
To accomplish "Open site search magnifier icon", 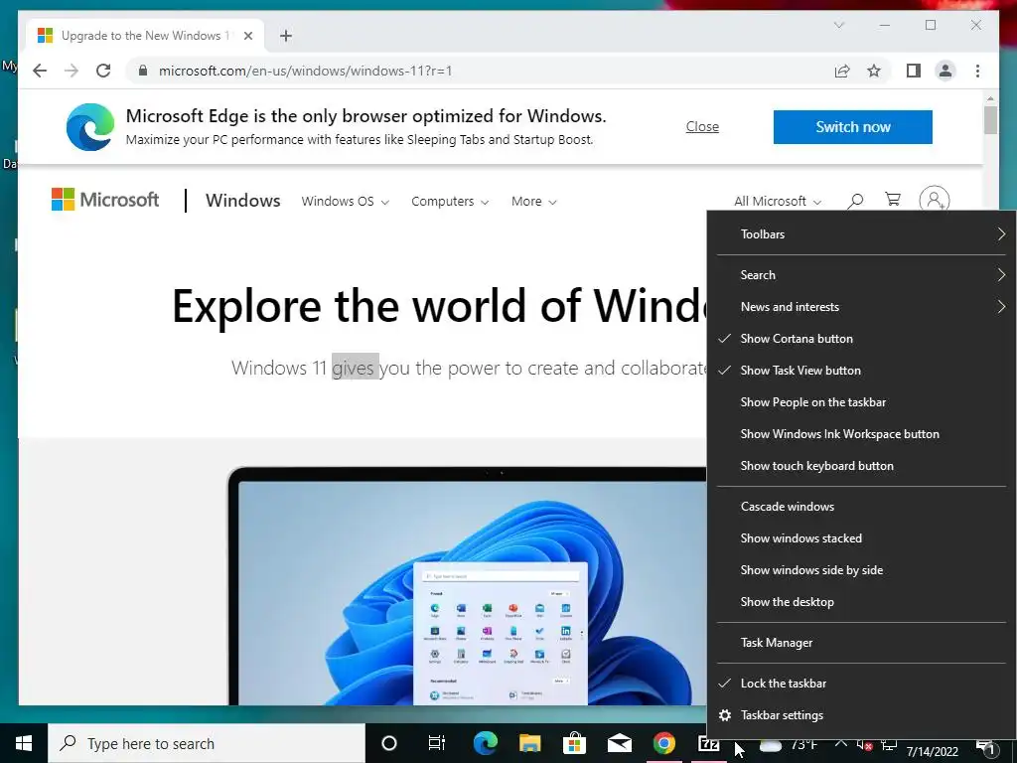I will click(855, 201).
